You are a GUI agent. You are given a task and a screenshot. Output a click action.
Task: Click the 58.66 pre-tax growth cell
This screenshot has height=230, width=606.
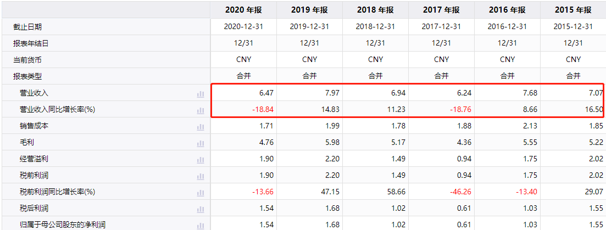tap(396, 192)
